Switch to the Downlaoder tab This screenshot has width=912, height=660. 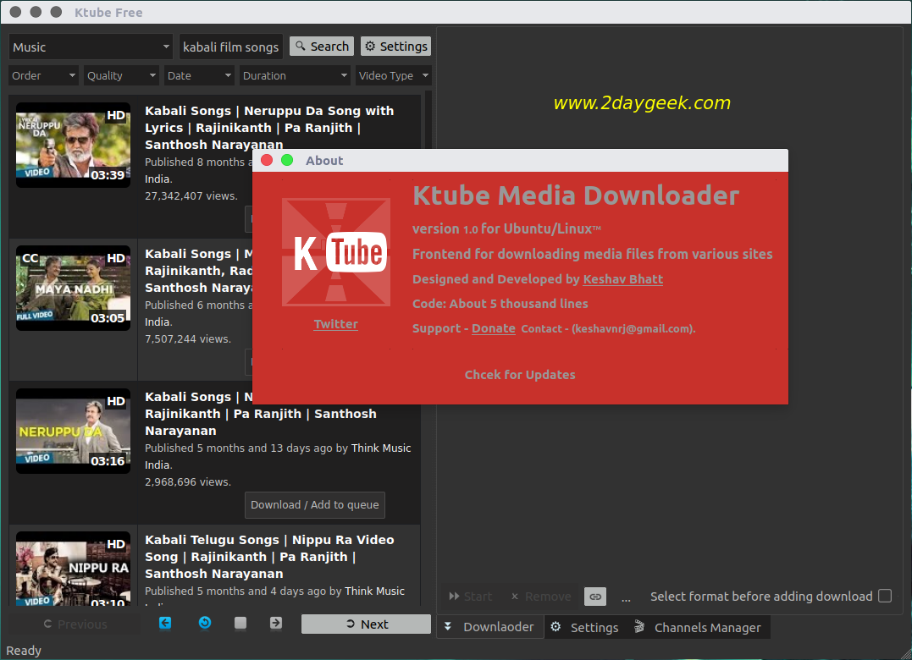tap(489, 627)
